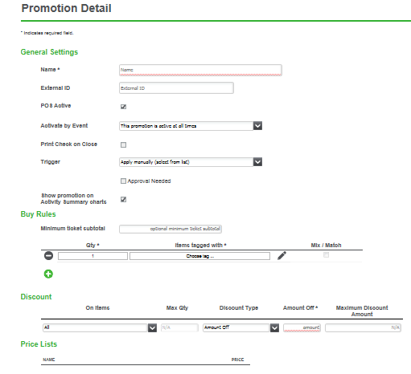411x374 pixels.
Task: Click the minimum ticket subtotal field
Action: tap(171, 229)
